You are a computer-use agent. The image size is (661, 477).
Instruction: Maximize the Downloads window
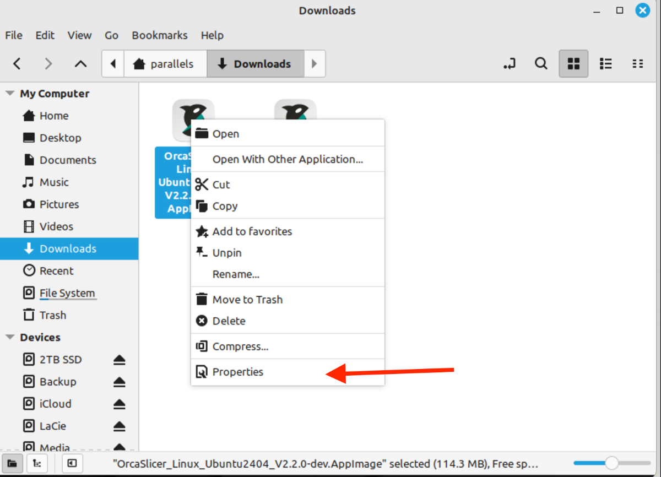coord(620,10)
